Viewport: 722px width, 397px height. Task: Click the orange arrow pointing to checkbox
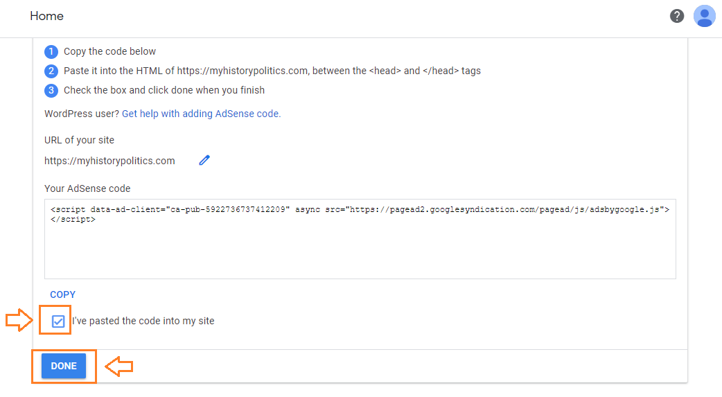(19, 319)
